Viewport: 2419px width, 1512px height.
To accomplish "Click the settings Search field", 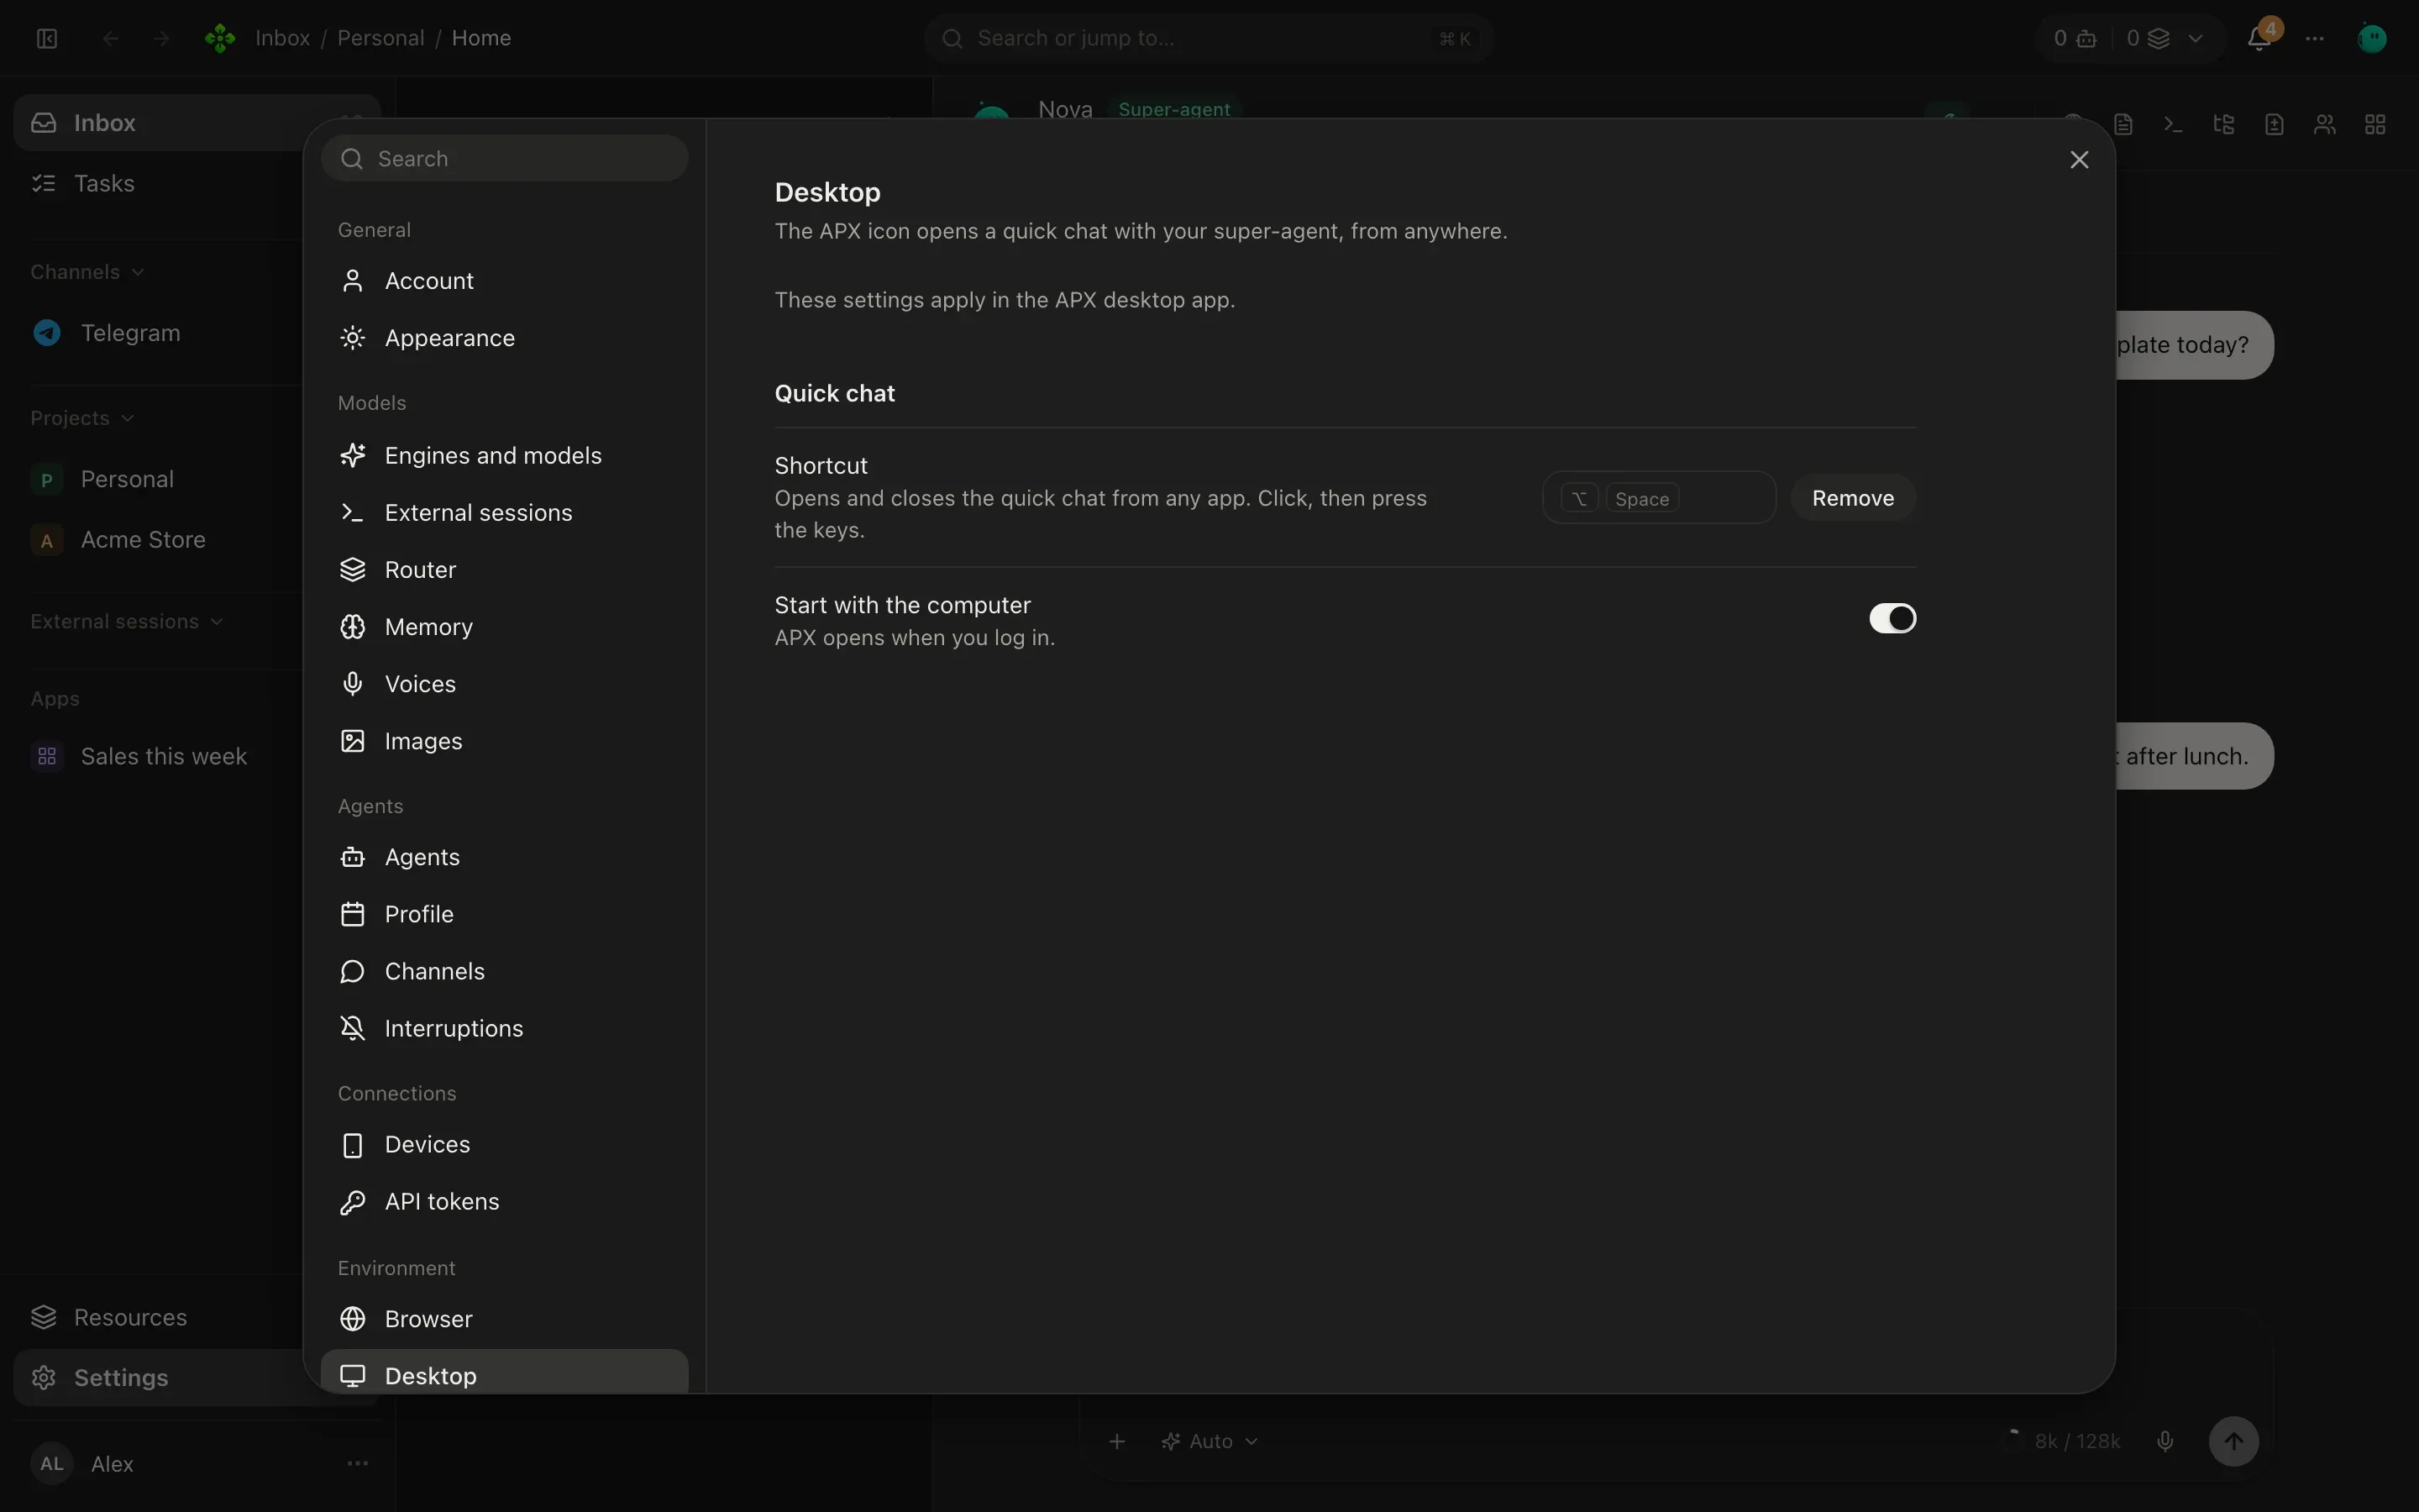I will 505,158.
